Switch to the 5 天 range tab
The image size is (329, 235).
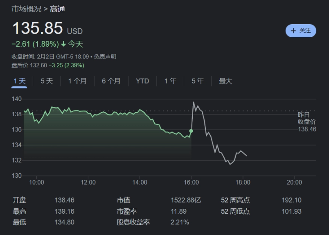[x=47, y=81]
